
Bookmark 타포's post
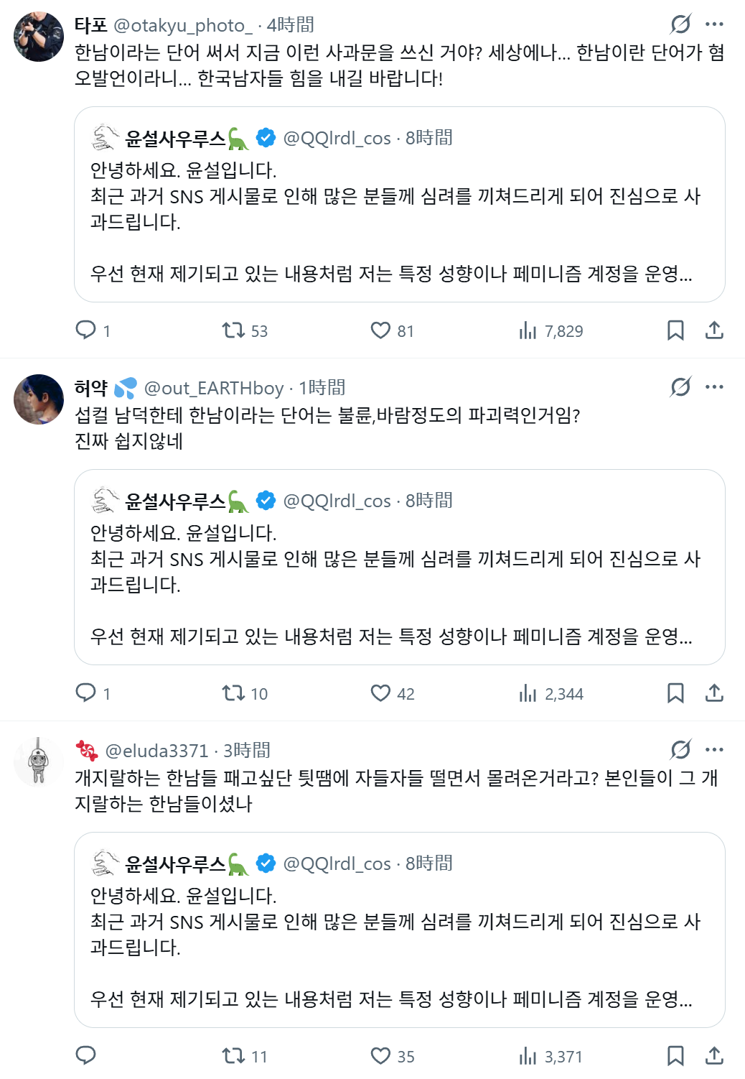(x=675, y=330)
